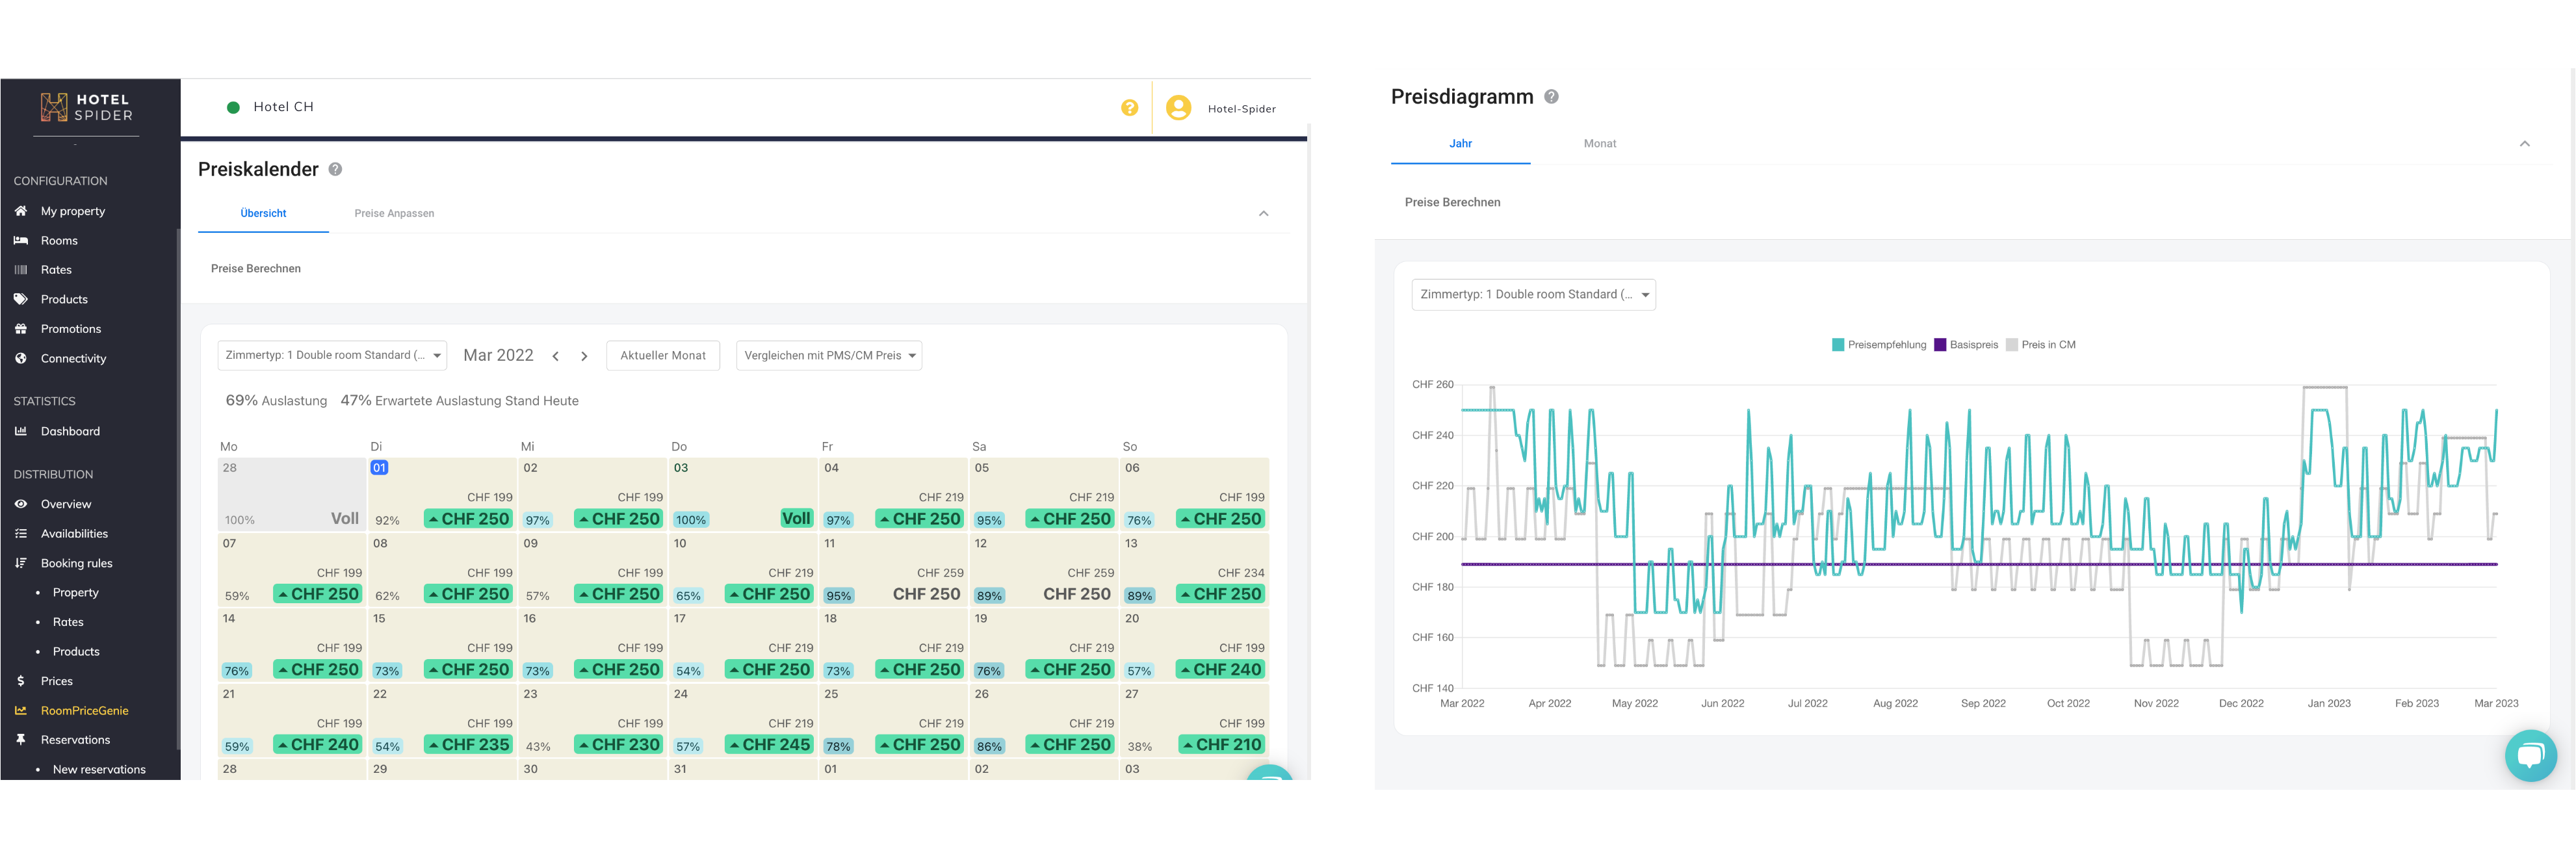Open Property under Booking rules
This screenshot has width=2576, height=858.
pyautogui.click(x=76, y=593)
